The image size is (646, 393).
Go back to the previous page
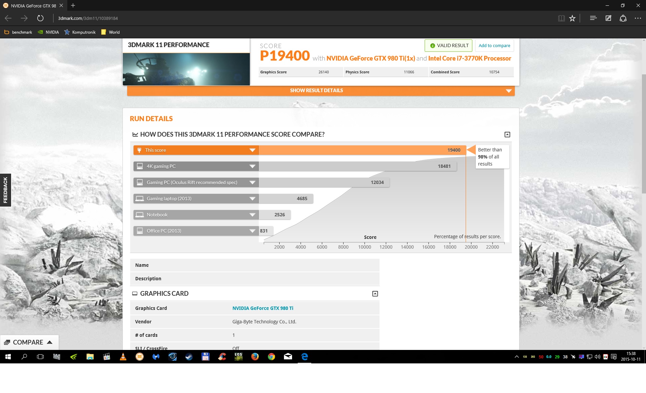click(x=8, y=18)
